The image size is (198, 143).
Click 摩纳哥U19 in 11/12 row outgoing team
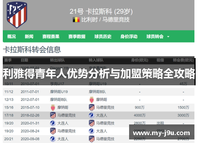coord(59,92)
